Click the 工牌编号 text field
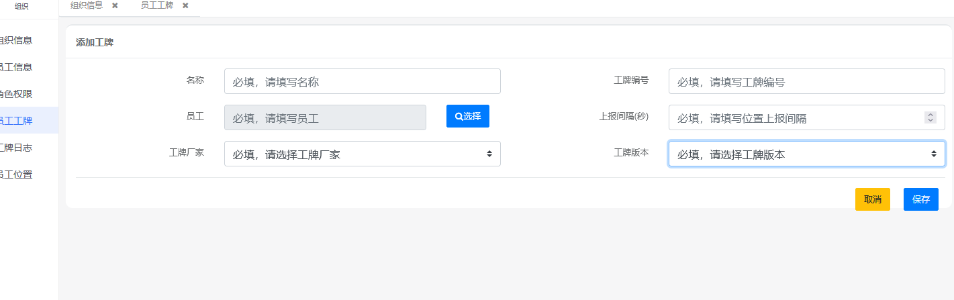Screen dimensions: 954x300 [806, 81]
